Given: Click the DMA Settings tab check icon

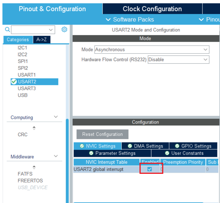Looking at the screenshot, I should point(130,146).
